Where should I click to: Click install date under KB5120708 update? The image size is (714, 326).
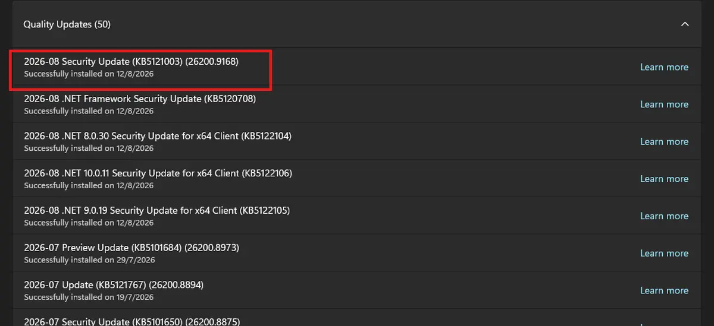pyautogui.click(x=89, y=111)
